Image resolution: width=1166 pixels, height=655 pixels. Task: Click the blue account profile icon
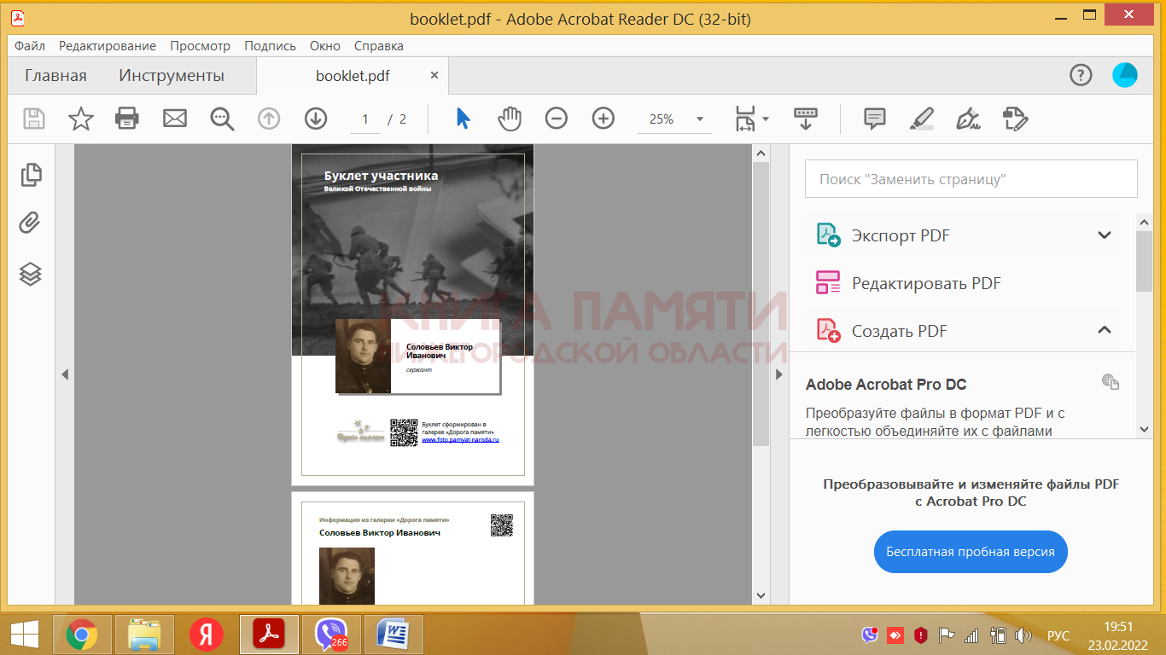[x=1125, y=76]
